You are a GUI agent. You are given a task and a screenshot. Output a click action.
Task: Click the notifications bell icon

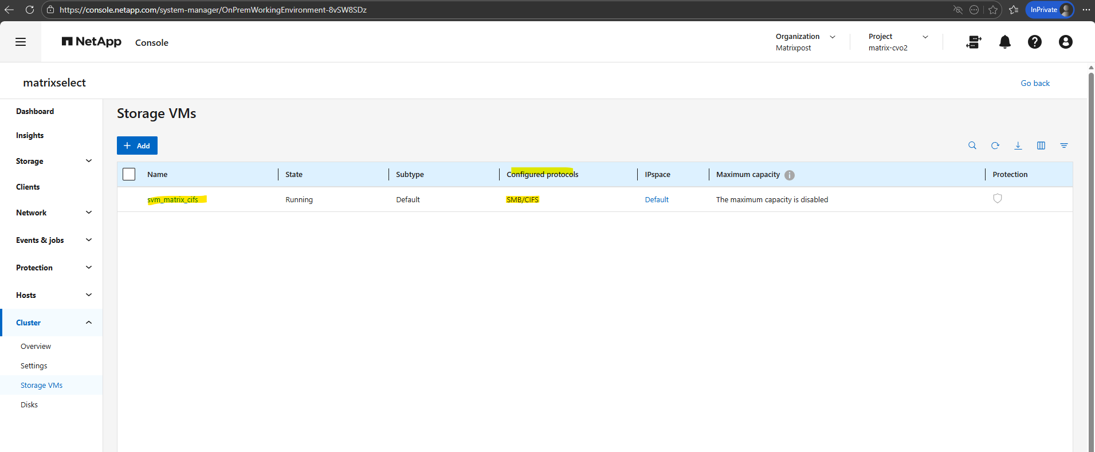click(x=1004, y=42)
